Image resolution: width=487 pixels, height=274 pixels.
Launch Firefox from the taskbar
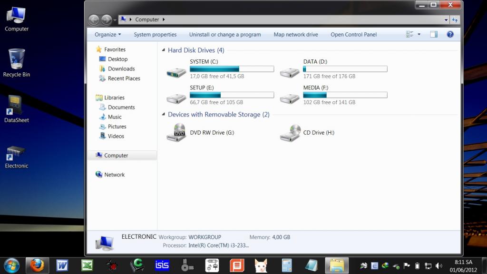[37, 266]
